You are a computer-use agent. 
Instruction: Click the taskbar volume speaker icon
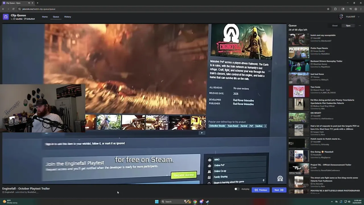coord(349,202)
